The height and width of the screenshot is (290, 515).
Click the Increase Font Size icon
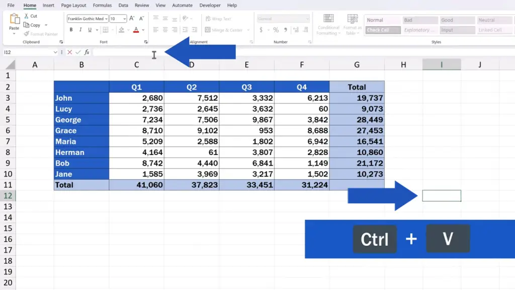tap(132, 19)
